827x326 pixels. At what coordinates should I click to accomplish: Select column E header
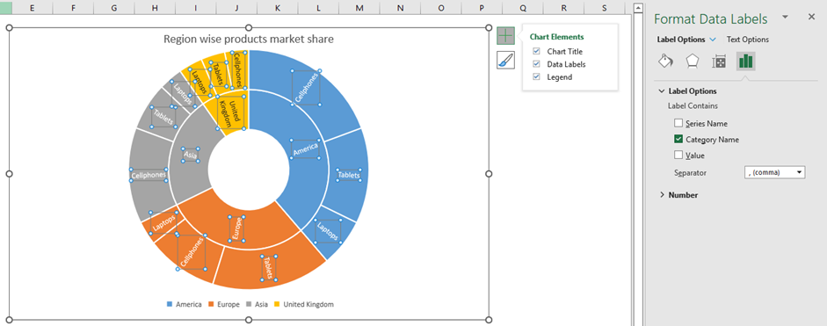point(32,7)
